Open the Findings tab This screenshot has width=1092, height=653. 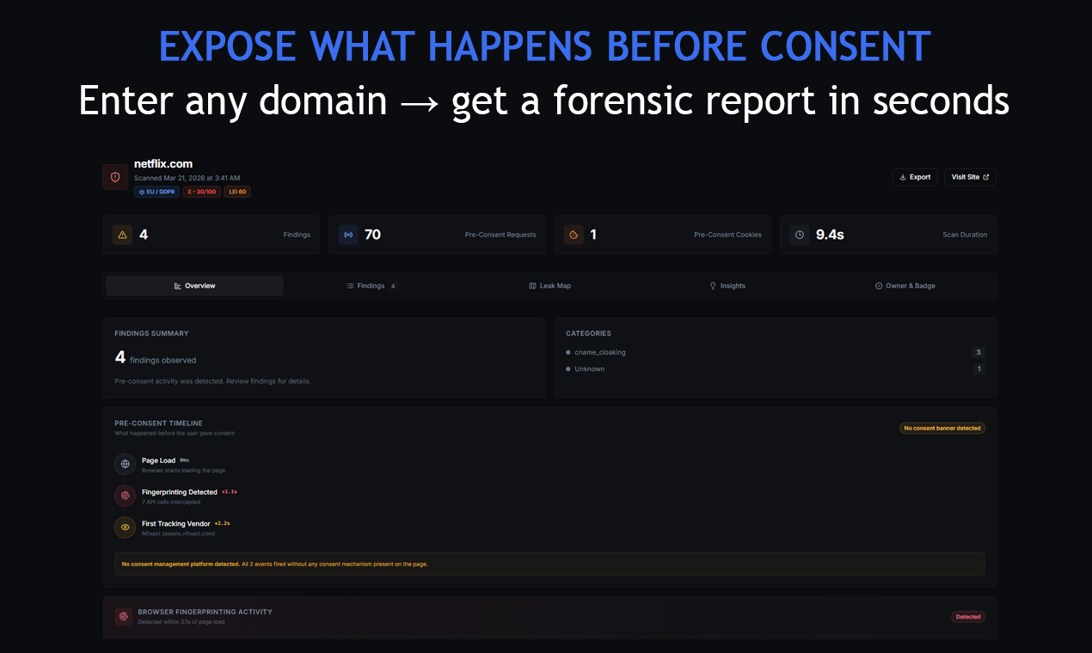pos(371,286)
